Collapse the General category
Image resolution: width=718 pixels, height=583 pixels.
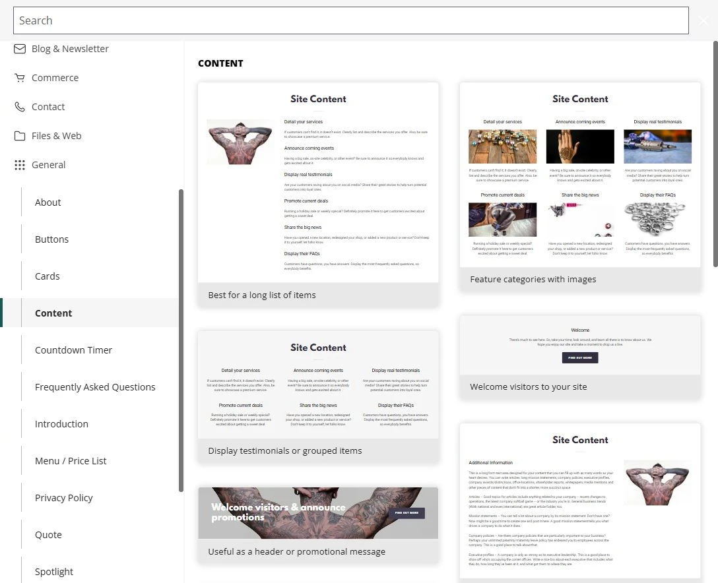point(49,165)
